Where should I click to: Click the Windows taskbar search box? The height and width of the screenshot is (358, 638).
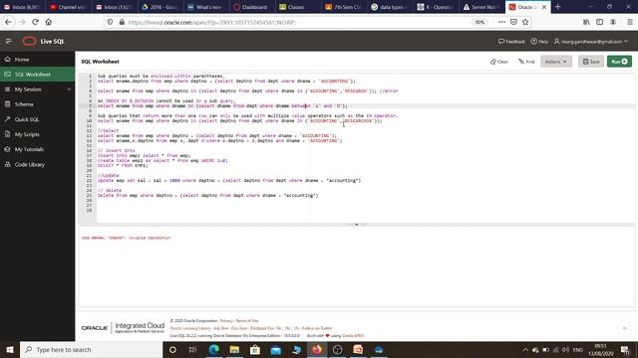(91, 349)
